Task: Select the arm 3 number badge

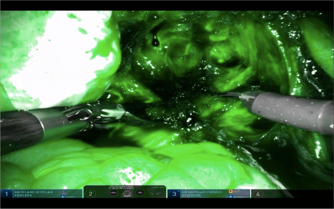Action: [174, 194]
